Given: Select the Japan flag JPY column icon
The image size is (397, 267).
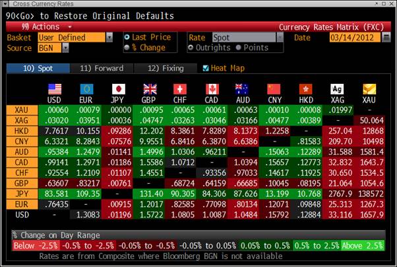Looking at the screenshot, I should (119, 89).
